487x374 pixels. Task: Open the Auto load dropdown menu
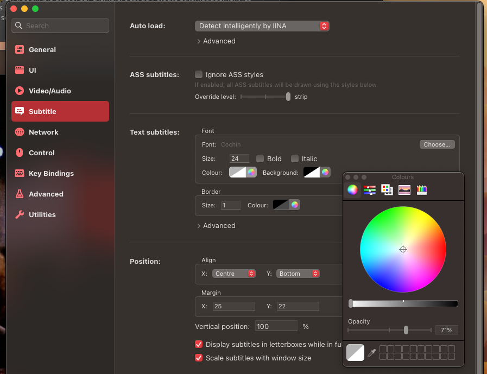point(262,26)
